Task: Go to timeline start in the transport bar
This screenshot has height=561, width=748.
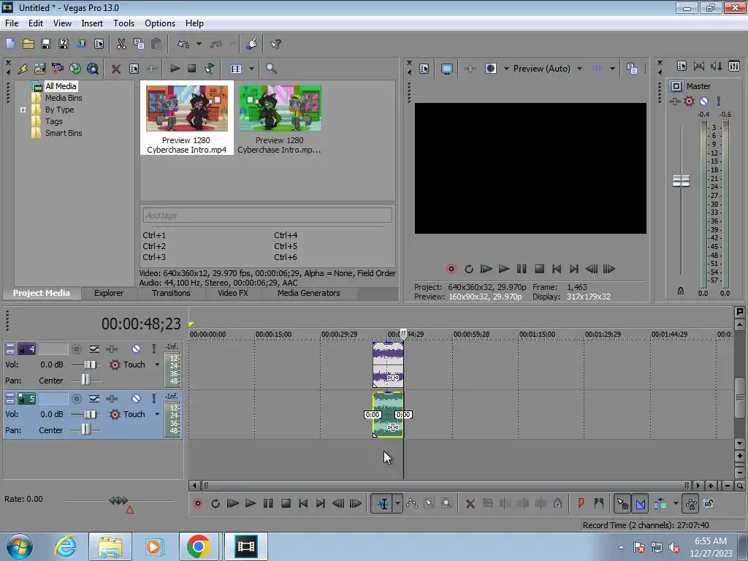Action: pyautogui.click(x=303, y=503)
